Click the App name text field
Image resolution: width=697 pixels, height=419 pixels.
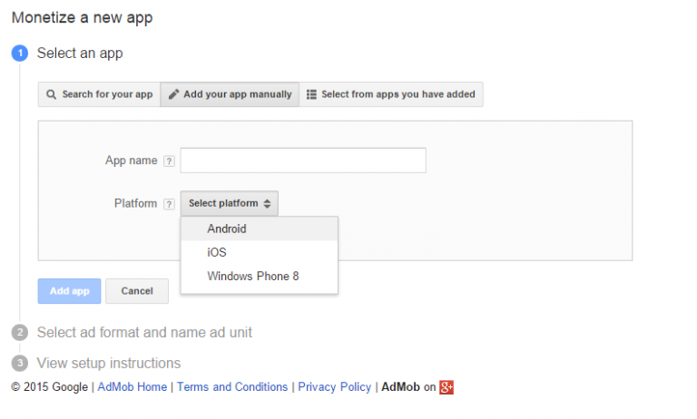(303, 161)
